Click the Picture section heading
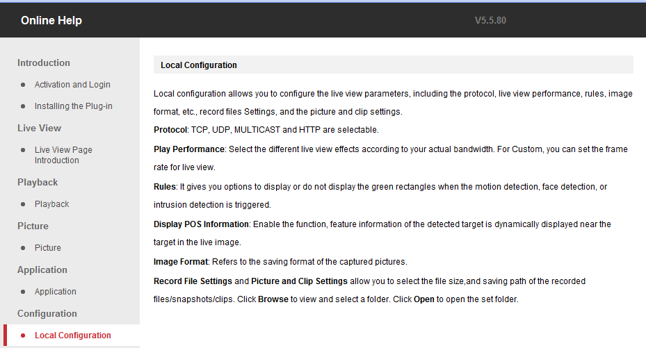The width and height of the screenshot is (646, 348). 33,226
